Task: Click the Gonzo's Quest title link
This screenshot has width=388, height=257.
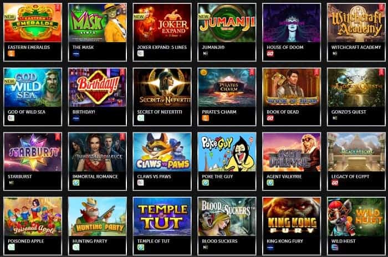Action: click(349, 112)
